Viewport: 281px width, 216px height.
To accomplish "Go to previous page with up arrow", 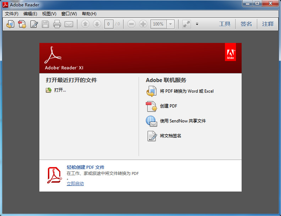I will [x=85, y=24].
